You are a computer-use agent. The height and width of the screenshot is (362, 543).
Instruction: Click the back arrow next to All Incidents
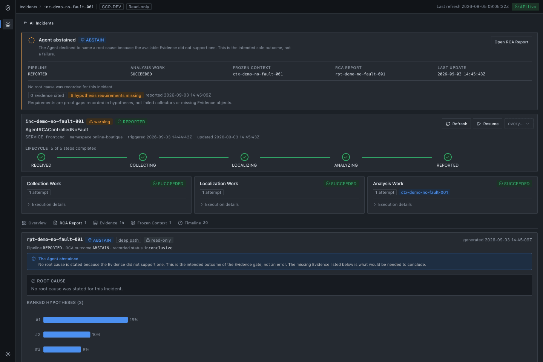click(x=25, y=23)
